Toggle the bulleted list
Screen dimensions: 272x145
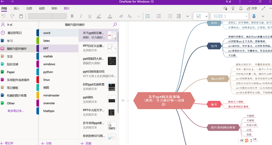148,16
